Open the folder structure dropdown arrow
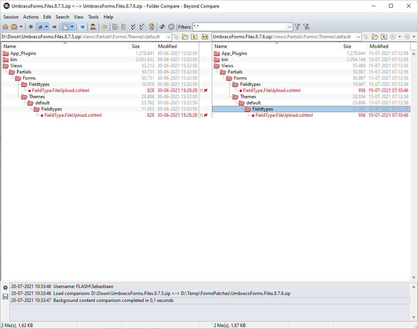Screen dimensions: 418x329 (x=72, y=27)
